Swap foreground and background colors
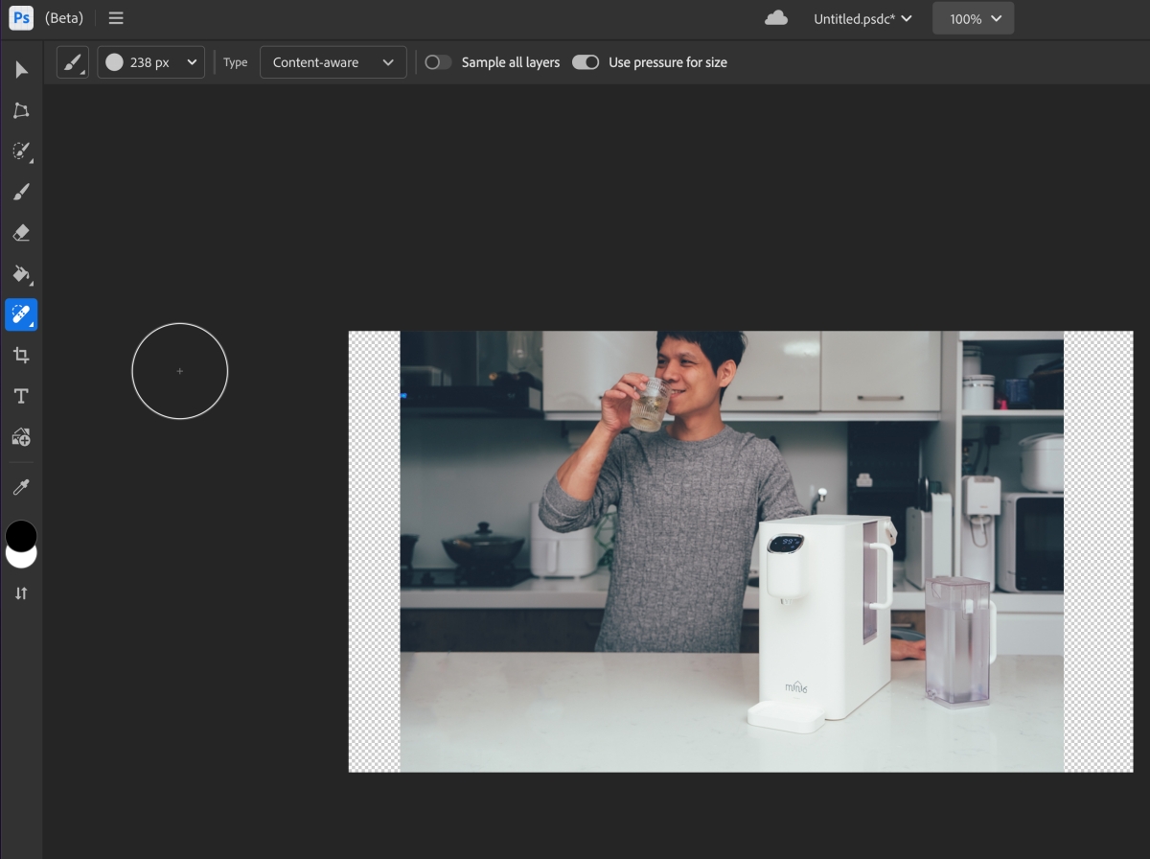1150x859 pixels. [21, 593]
